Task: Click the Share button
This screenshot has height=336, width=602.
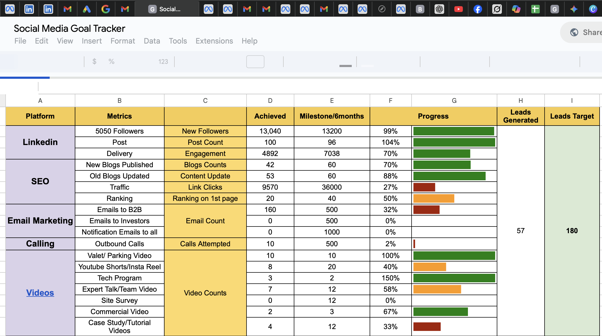Action: click(x=585, y=32)
